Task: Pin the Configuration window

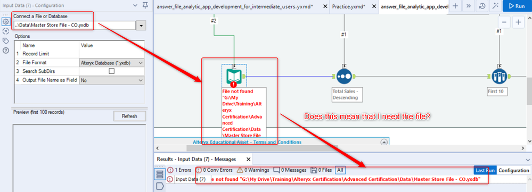Action: 145,5
